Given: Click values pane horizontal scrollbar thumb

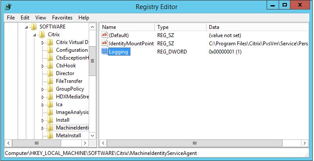Looking at the screenshot, I should pos(195,143).
